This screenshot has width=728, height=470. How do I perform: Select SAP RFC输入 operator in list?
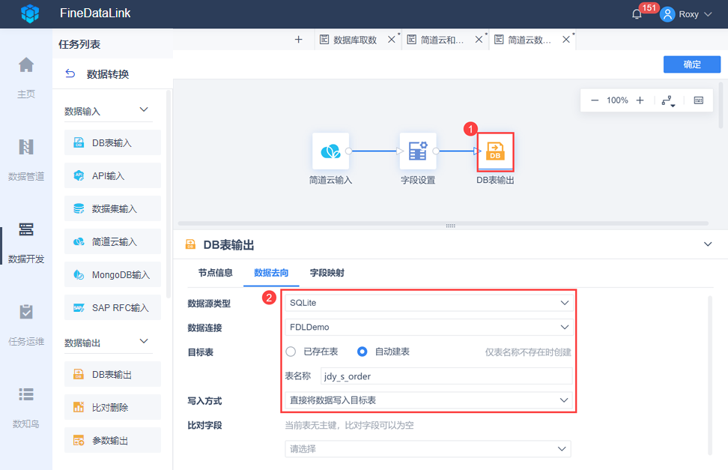click(x=112, y=308)
